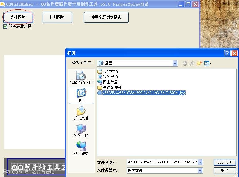Minimize the QQWallMaker window

click(x=181, y=4)
